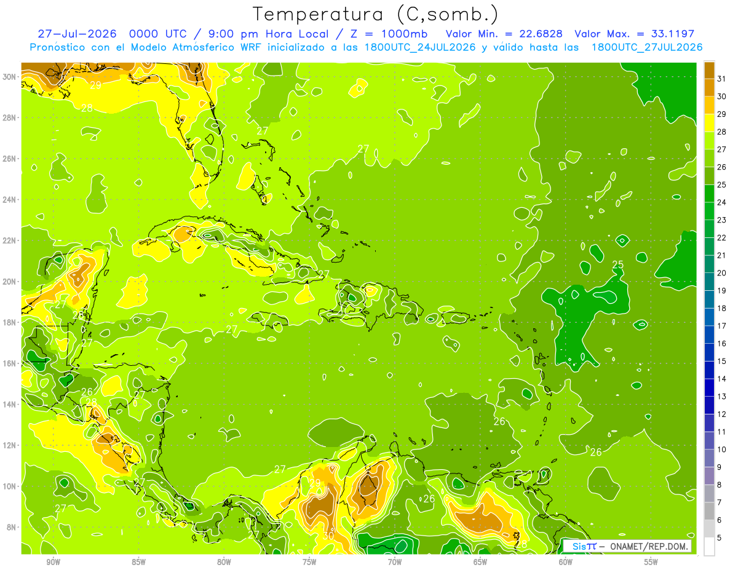Click the '75W' longitude label
The image size is (738, 570).
click(x=309, y=562)
